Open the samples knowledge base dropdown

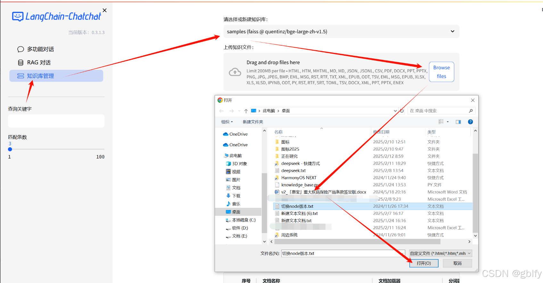point(341,31)
